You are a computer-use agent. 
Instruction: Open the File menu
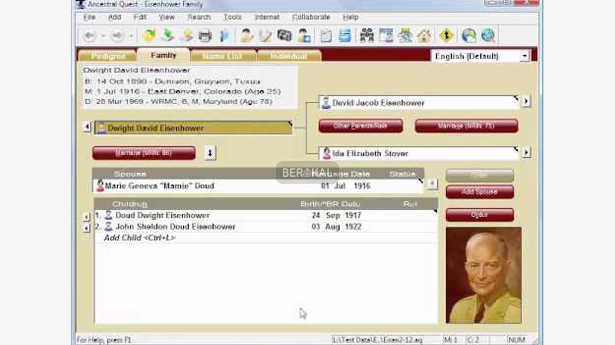(x=90, y=17)
